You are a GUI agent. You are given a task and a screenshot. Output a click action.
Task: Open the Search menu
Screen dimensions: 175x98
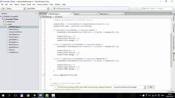click(x=17, y=4)
